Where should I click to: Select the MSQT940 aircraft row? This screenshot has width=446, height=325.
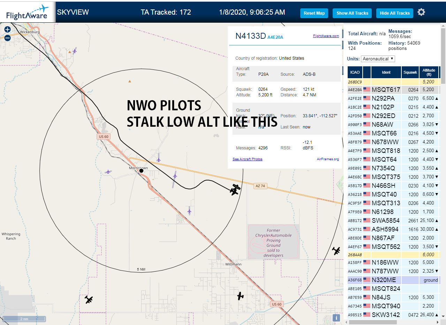tap(394, 306)
